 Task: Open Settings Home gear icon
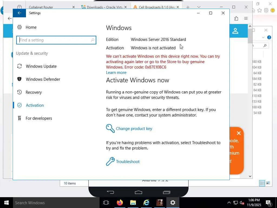point(19,27)
